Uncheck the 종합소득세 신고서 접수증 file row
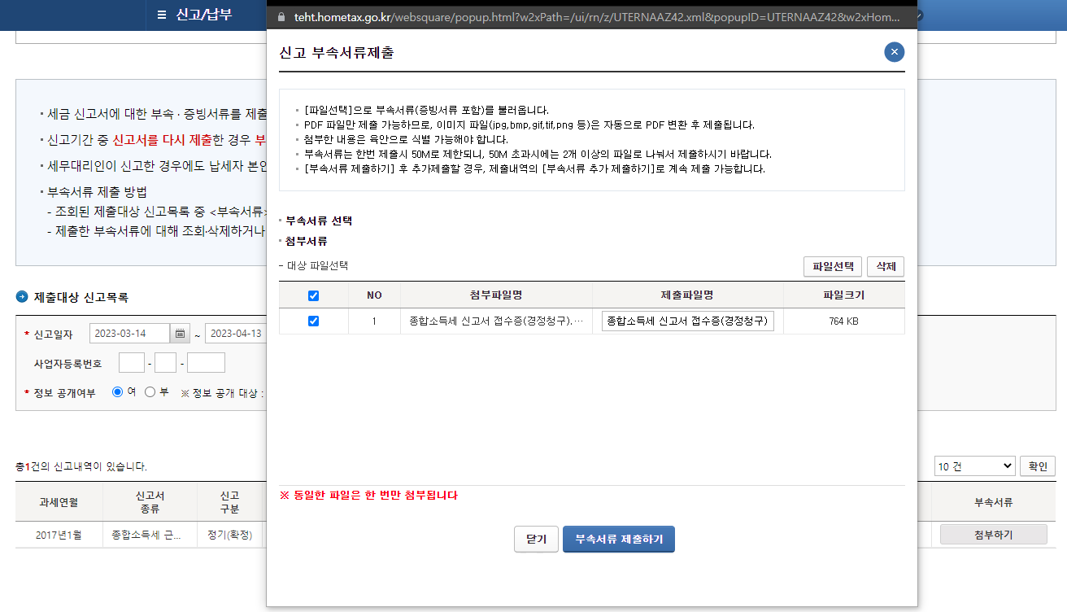 tap(313, 321)
